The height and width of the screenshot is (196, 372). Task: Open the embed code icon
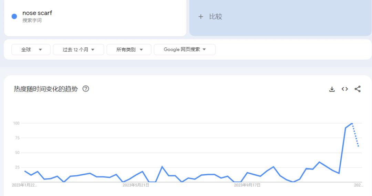(x=345, y=89)
